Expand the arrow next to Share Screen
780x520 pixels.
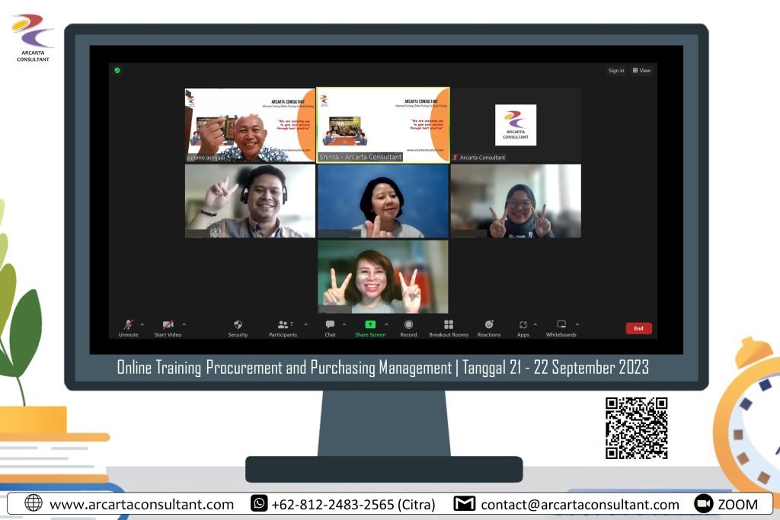385,324
